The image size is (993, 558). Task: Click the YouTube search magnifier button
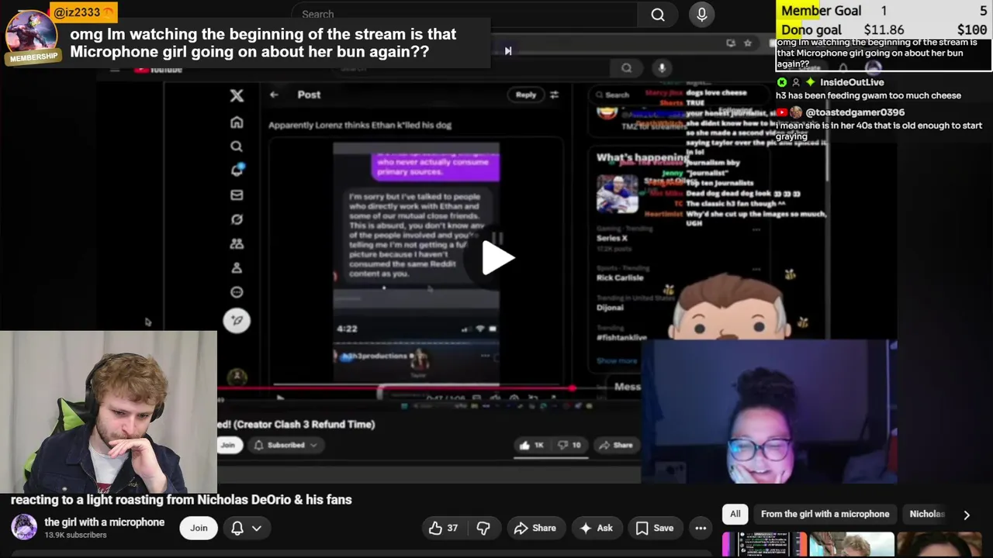click(658, 14)
